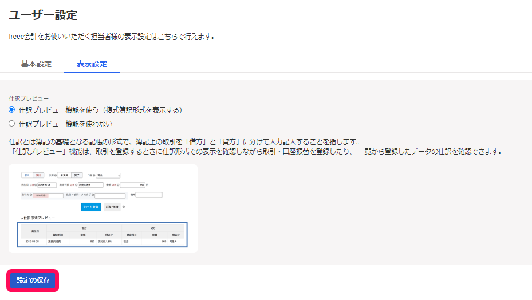
Task: Click the freee会計 description sentence
Action: click(x=112, y=36)
